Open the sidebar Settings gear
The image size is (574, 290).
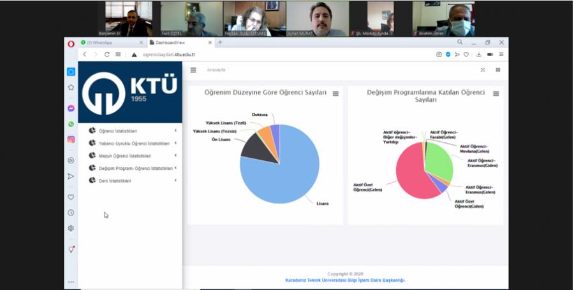(x=71, y=228)
